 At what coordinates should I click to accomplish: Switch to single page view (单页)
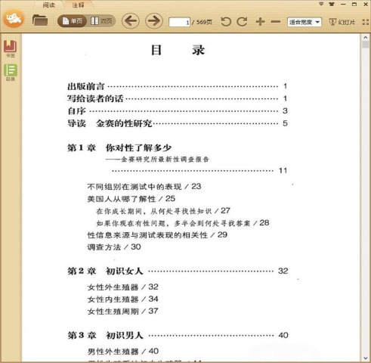click(x=73, y=21)
